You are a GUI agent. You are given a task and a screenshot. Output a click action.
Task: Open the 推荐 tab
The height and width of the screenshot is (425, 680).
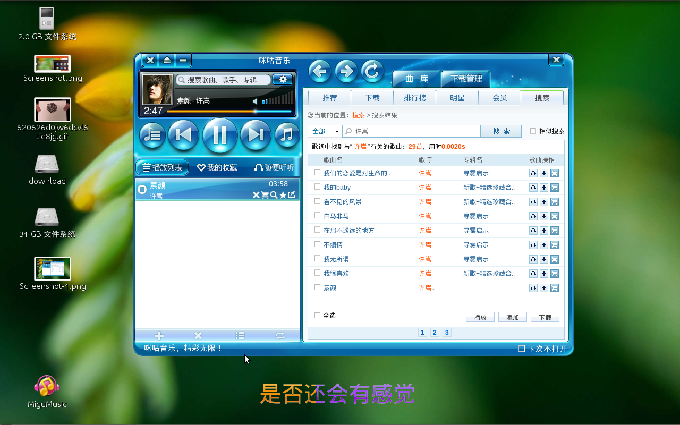(x=329, y=98)
